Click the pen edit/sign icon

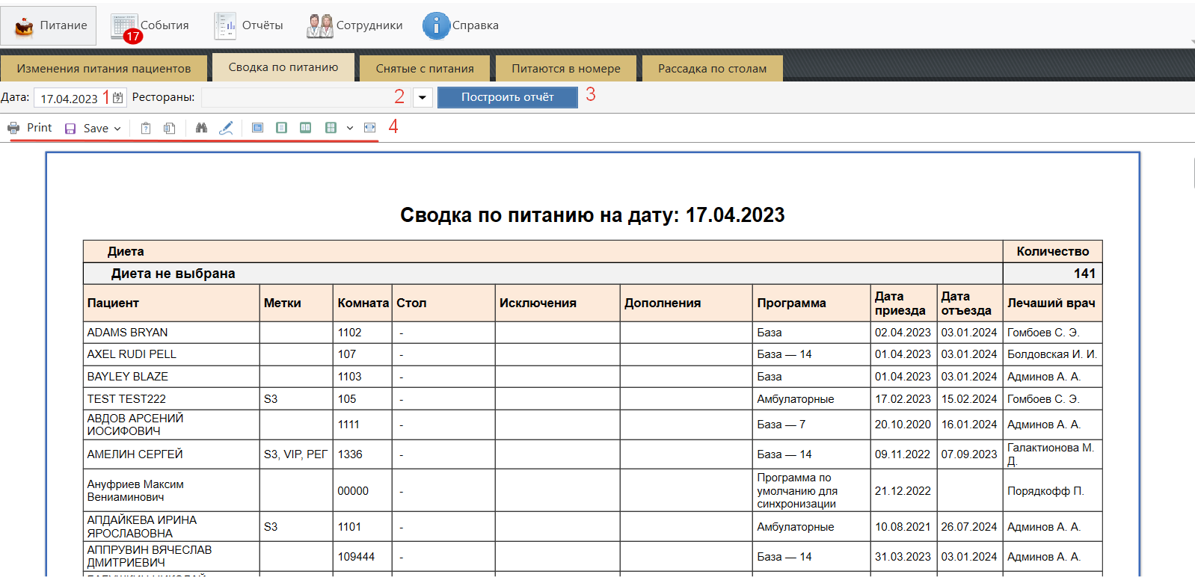point(226,128)
